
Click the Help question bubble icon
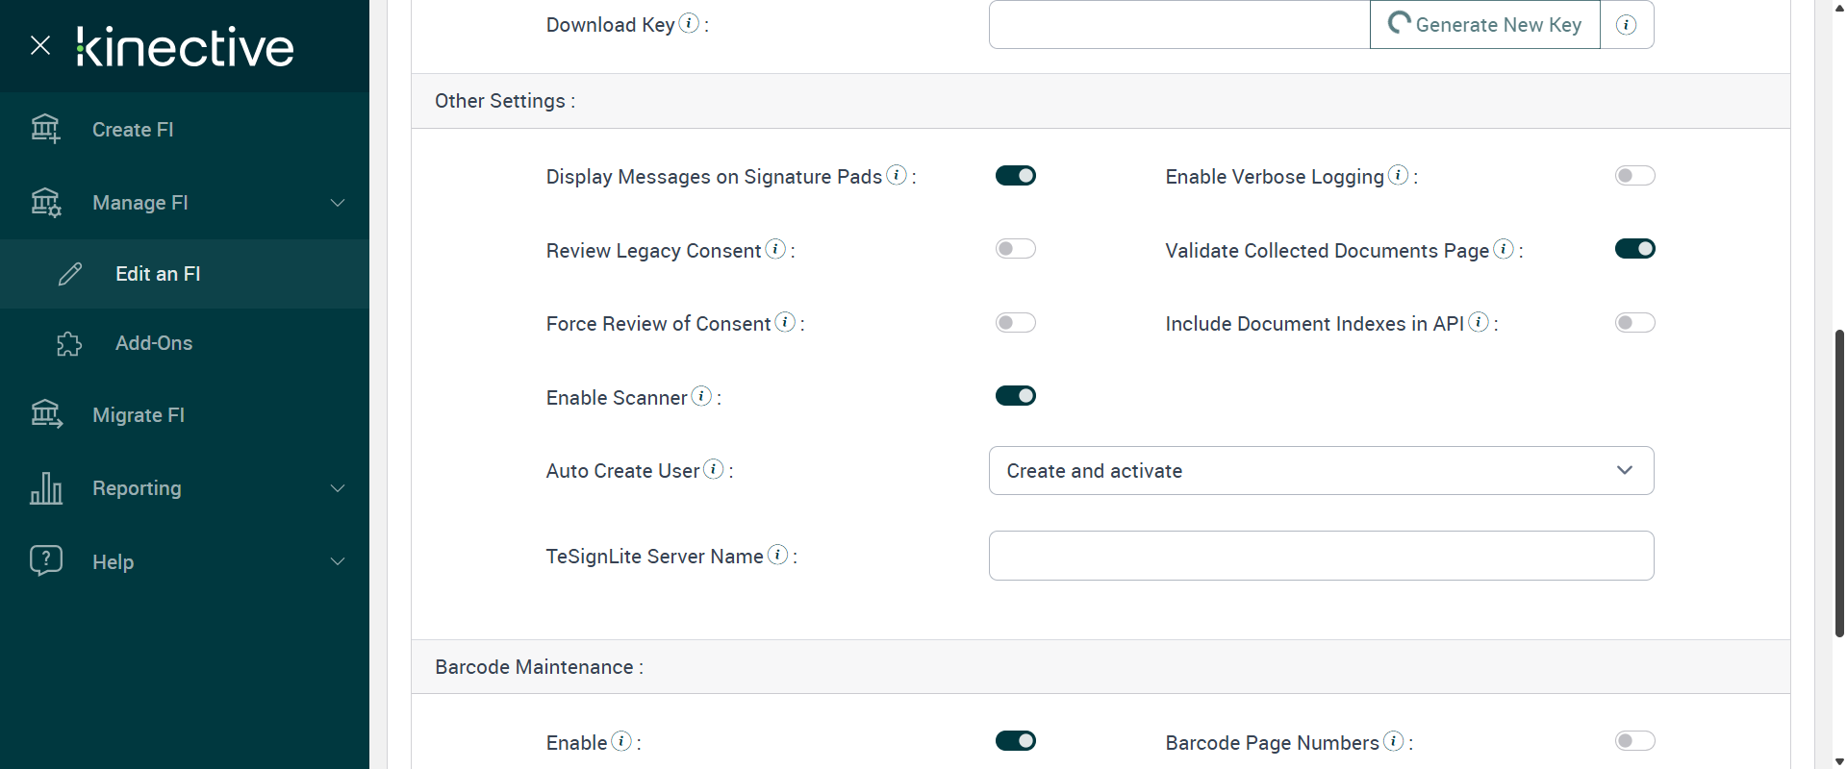(x=46, y=560)
